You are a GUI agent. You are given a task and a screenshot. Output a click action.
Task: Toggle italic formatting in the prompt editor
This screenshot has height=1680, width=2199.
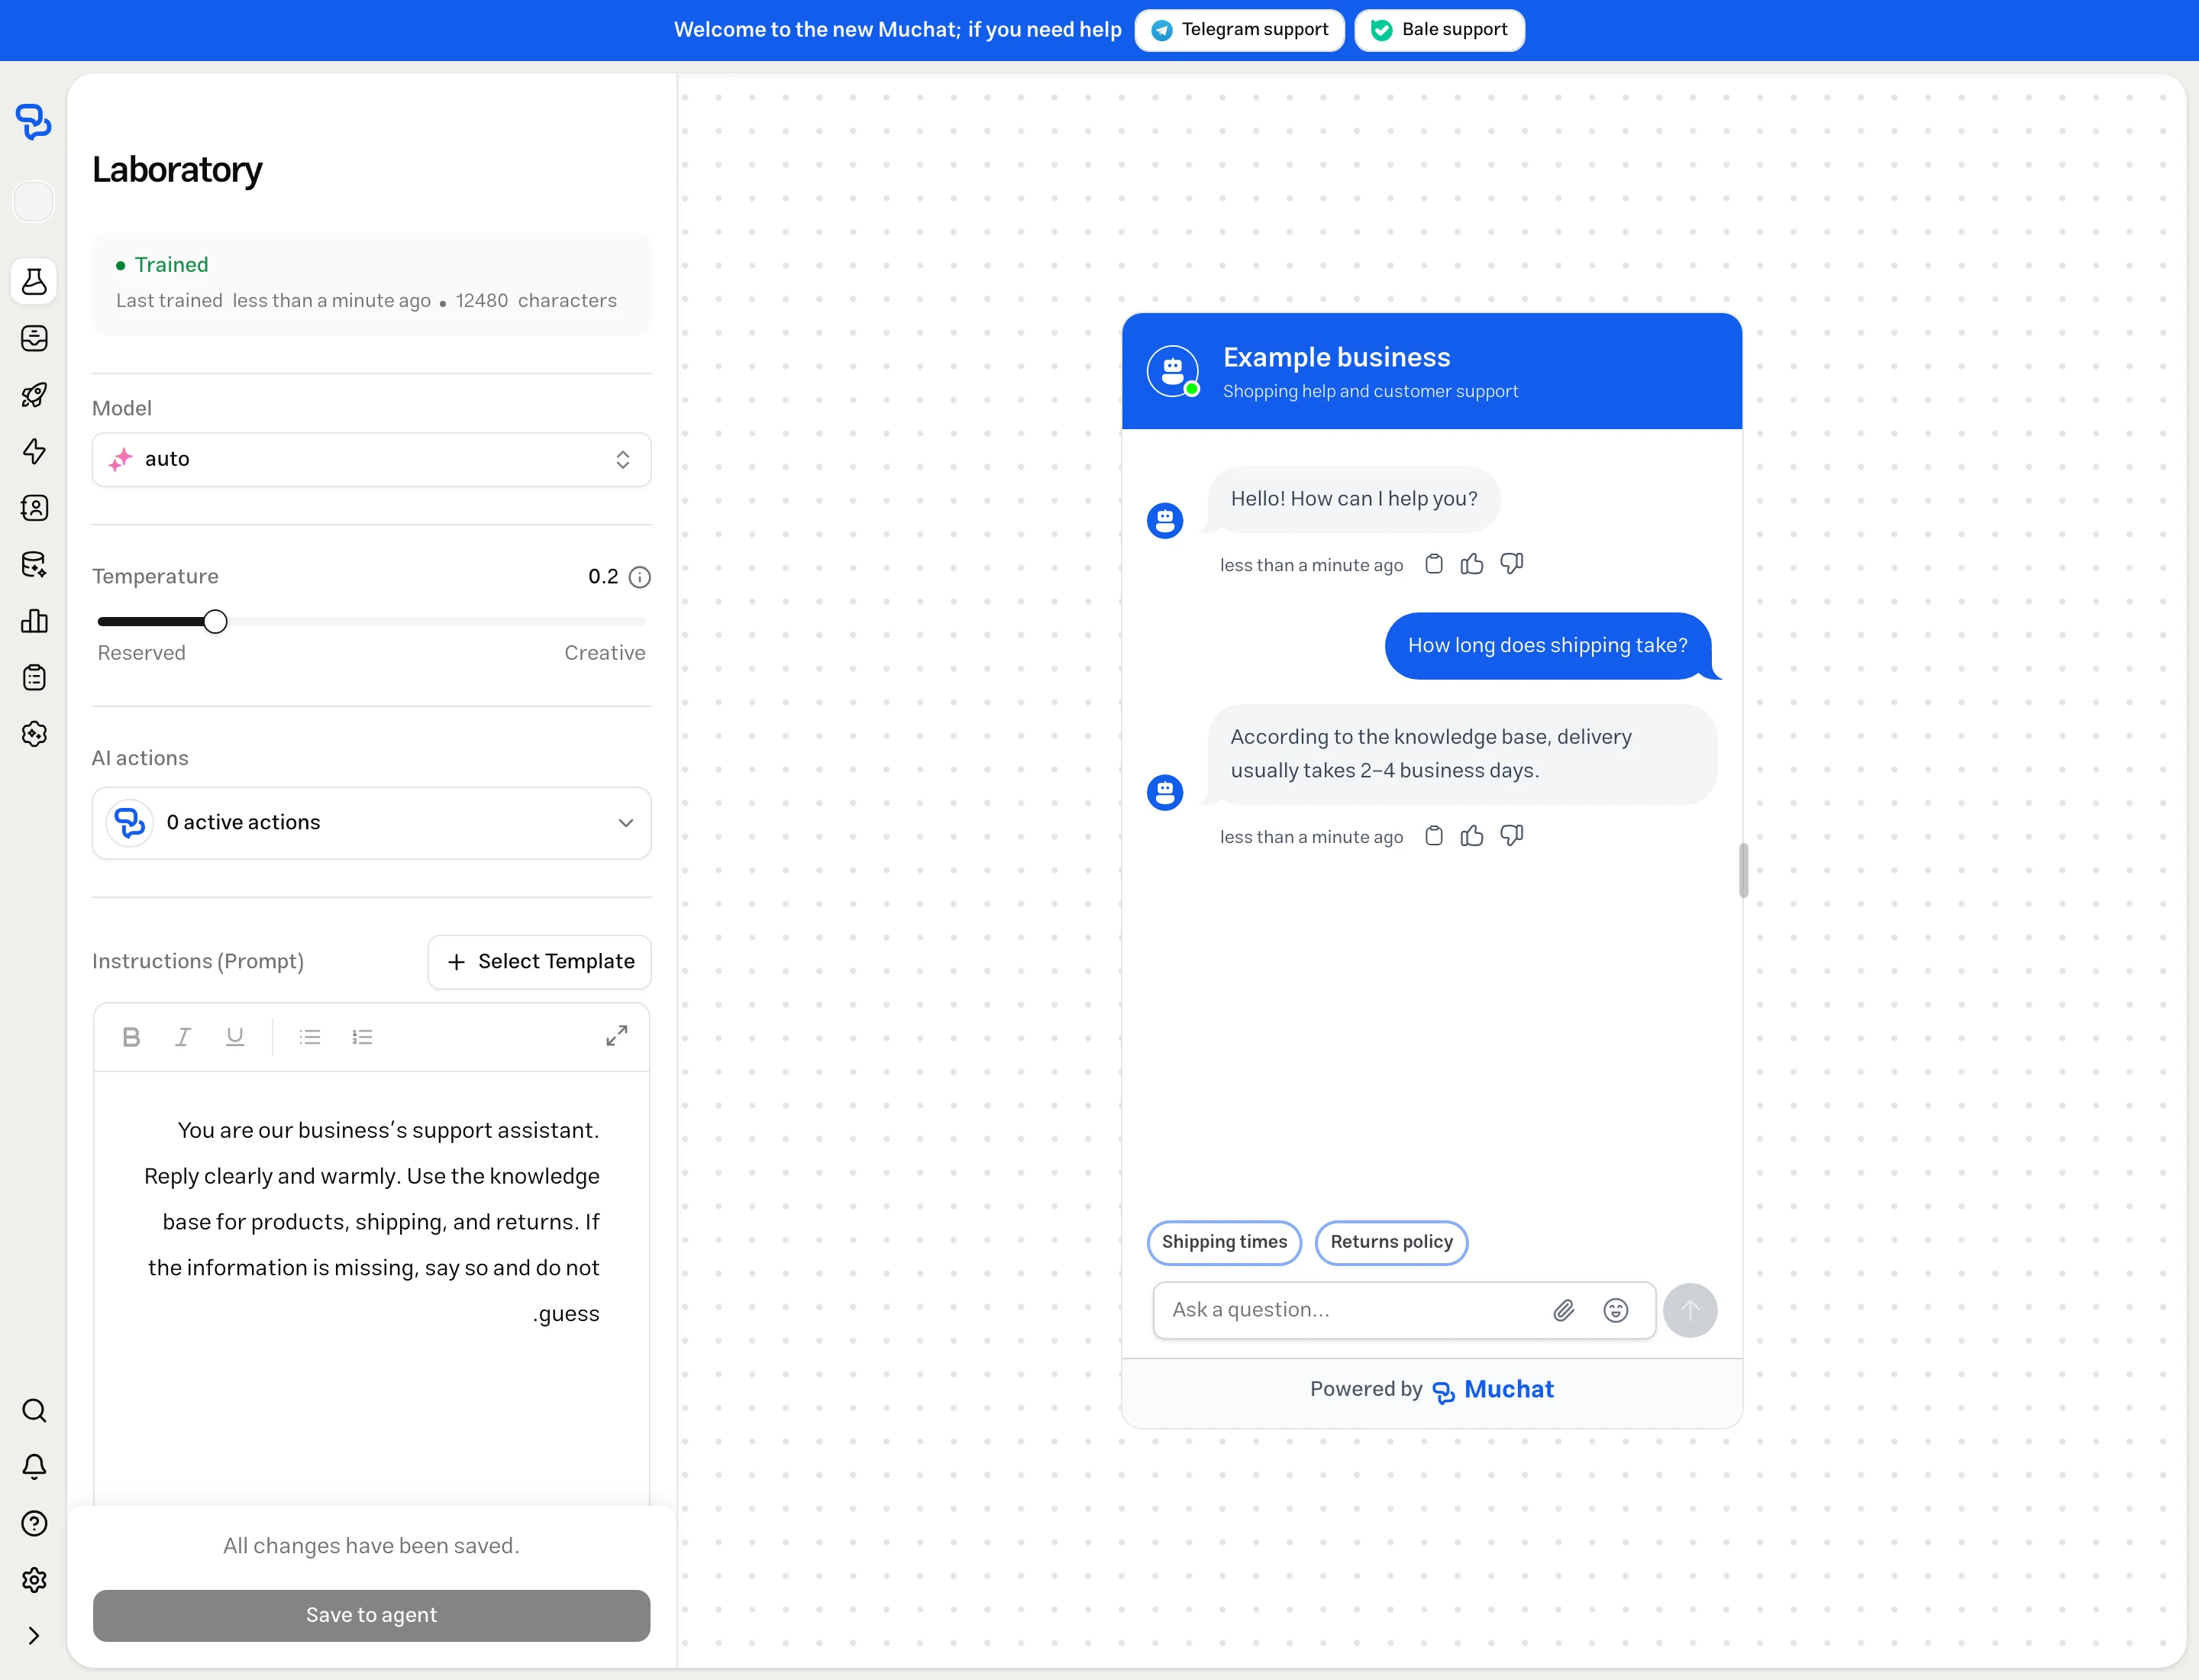click(x=183, y=1037)
